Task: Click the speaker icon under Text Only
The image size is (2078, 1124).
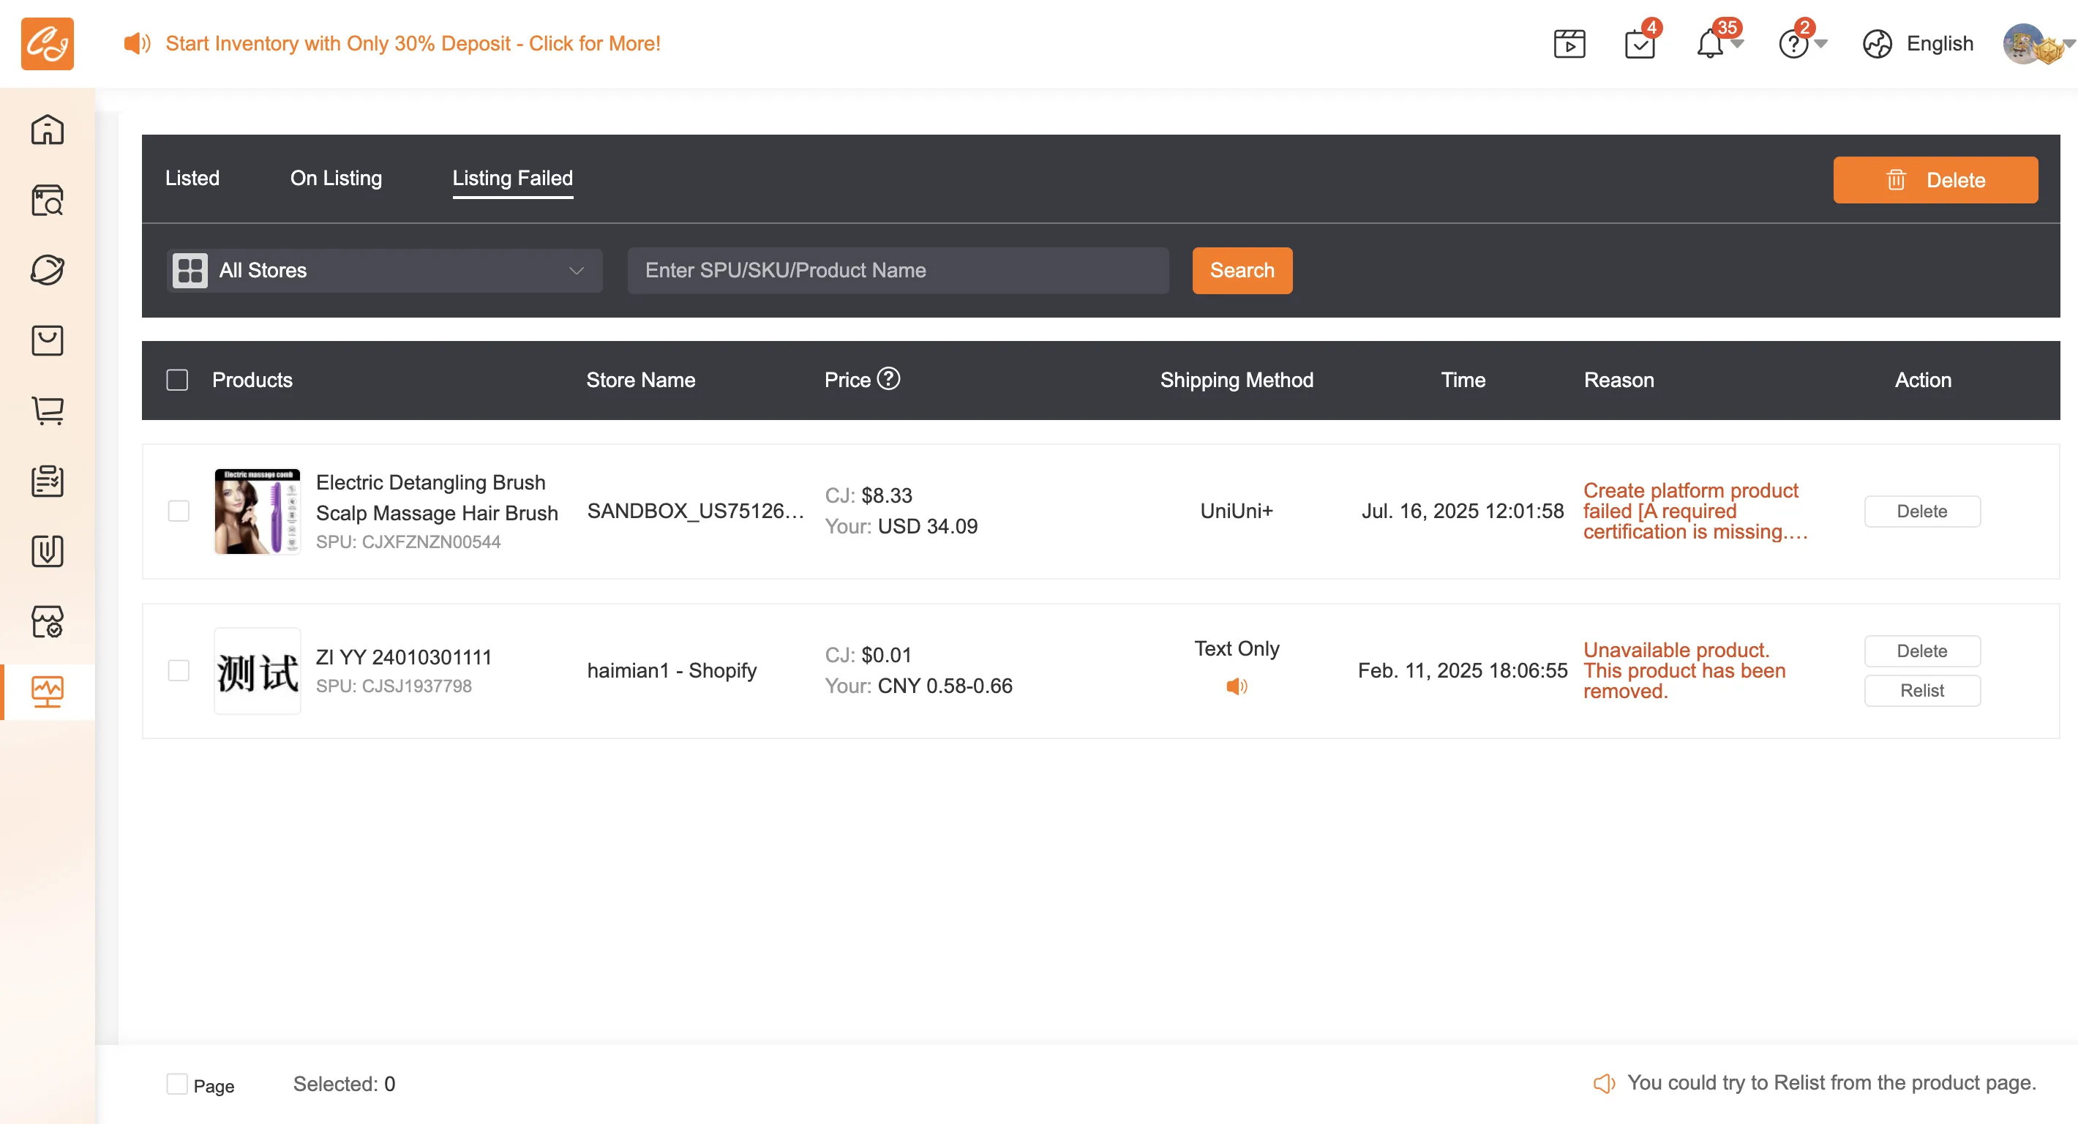Action: pyautogui.click(x=1237, y=686)
